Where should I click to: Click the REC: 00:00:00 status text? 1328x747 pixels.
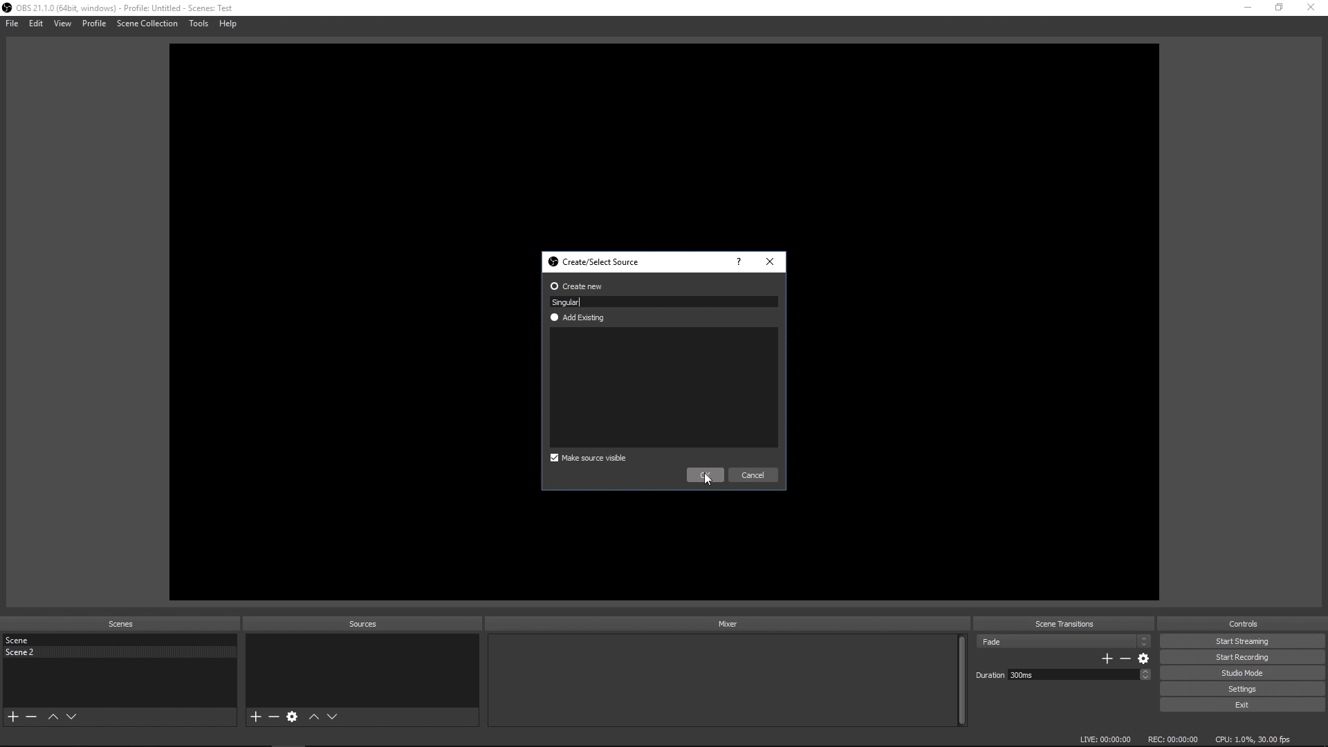click(x=1172, y=739)
